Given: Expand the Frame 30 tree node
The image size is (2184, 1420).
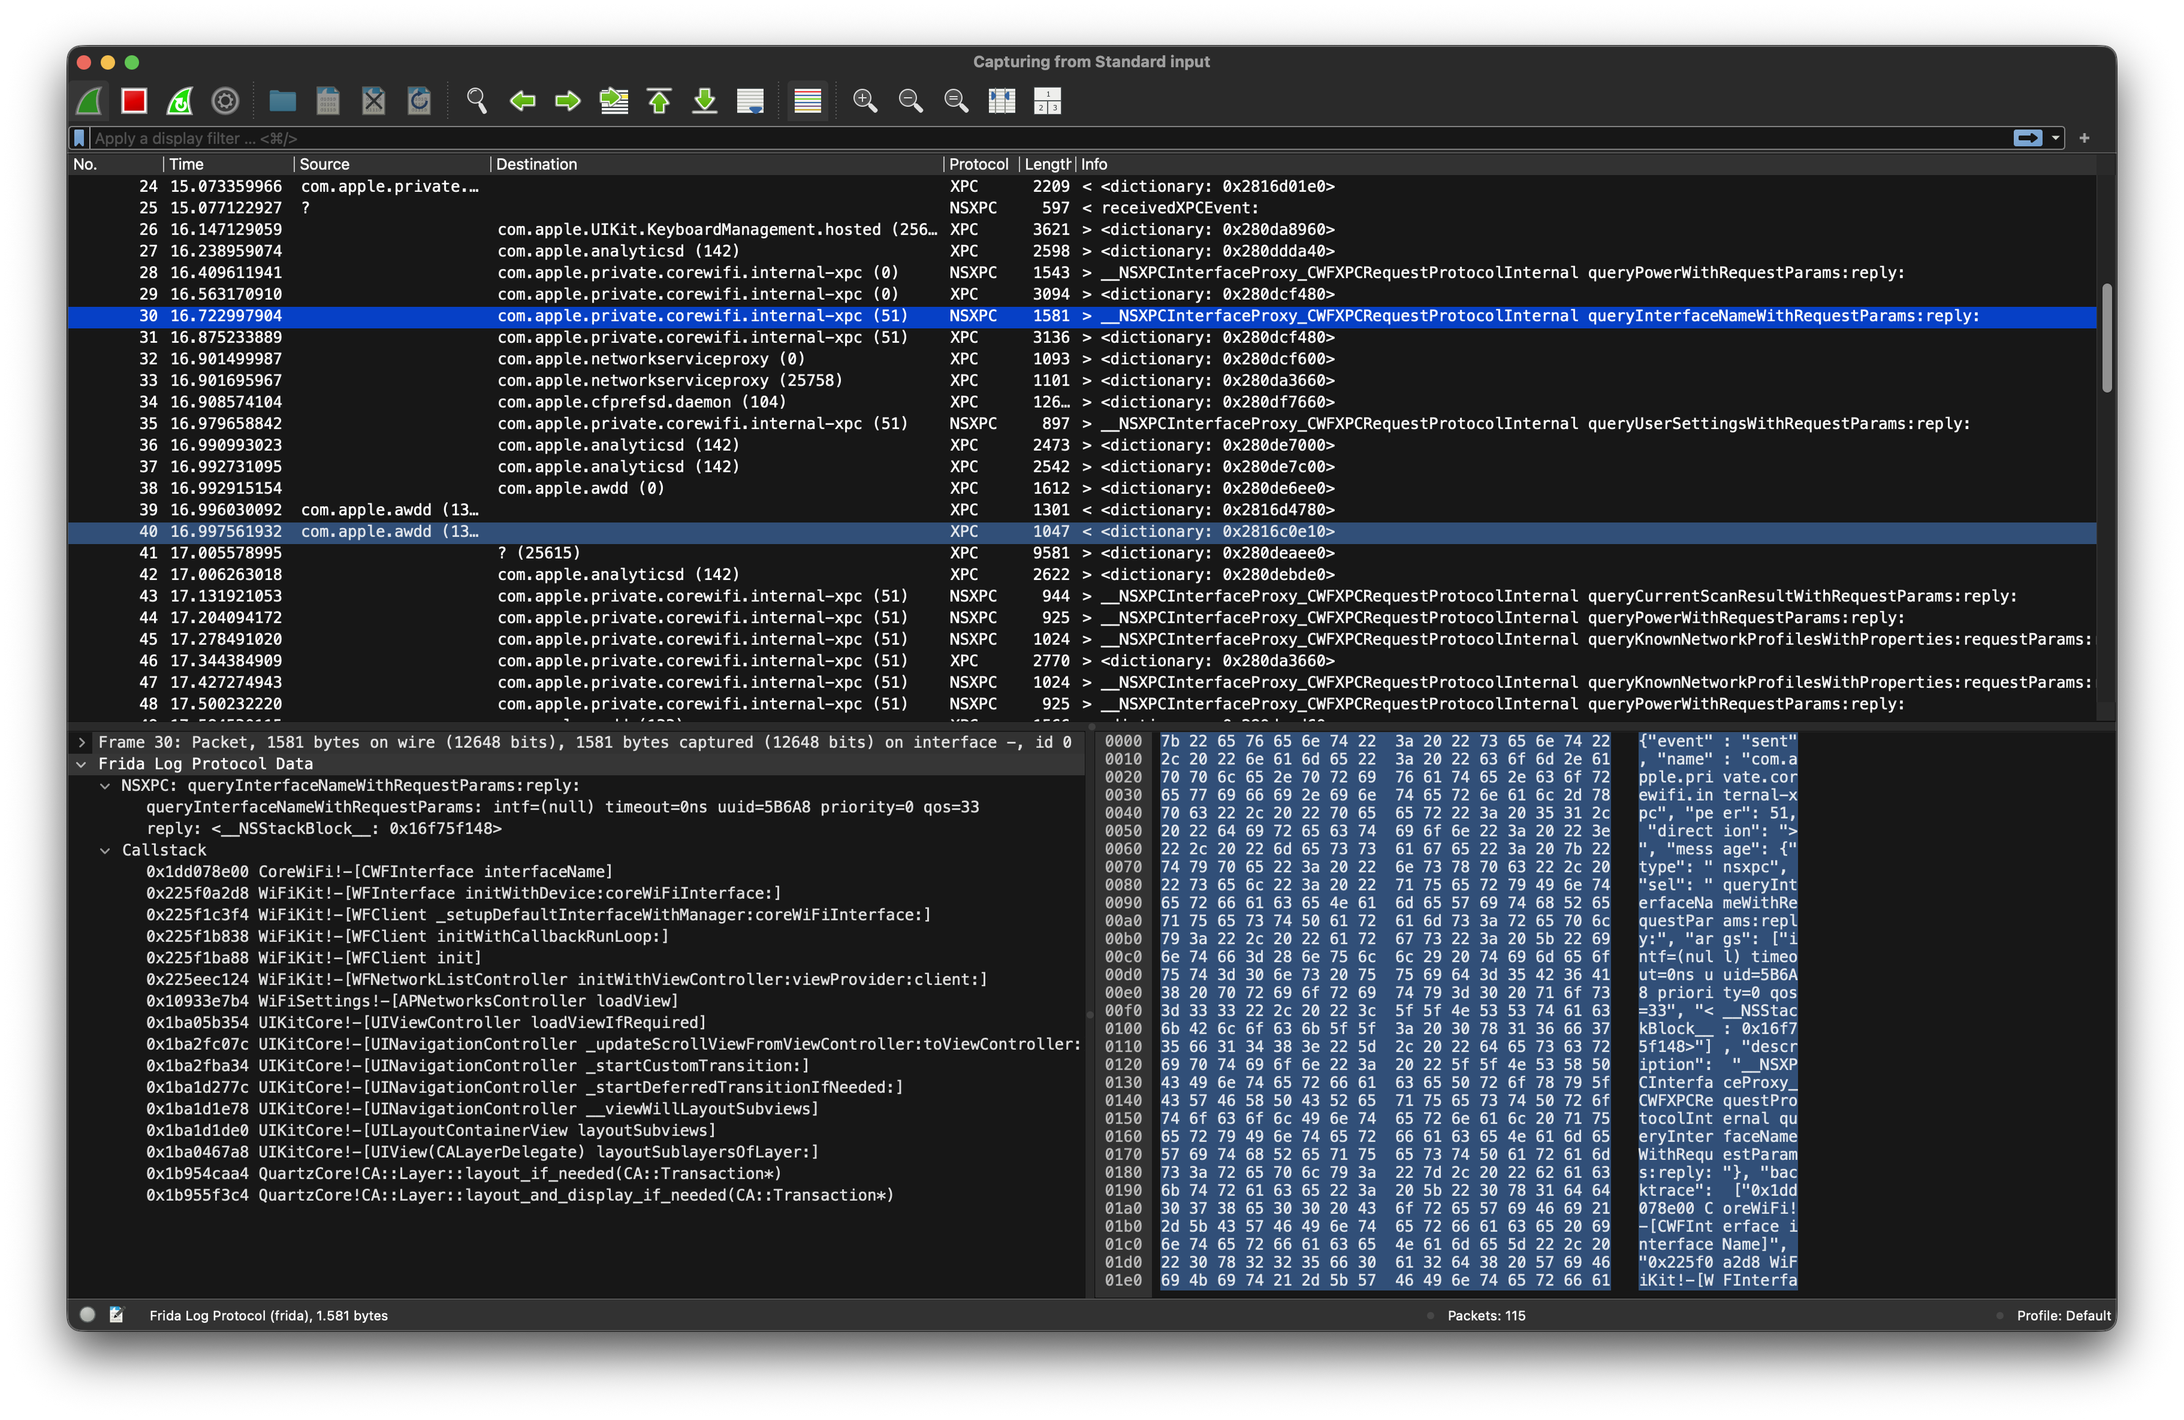Looking at the screenshot, I should click(x=82, y=742).
